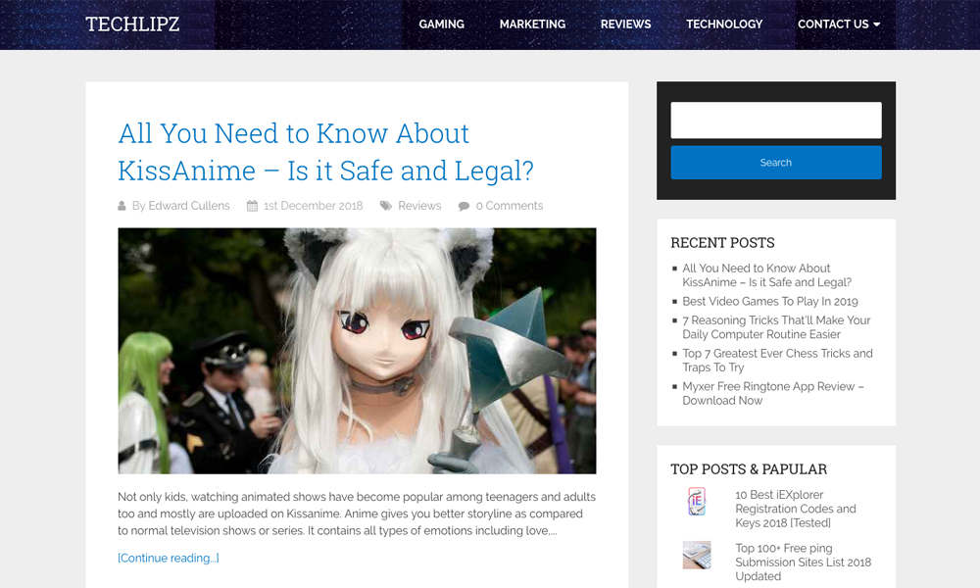Click the anime cosplay featured image
The height and width of the screenshot is (588, 980).
click(357, 351)
